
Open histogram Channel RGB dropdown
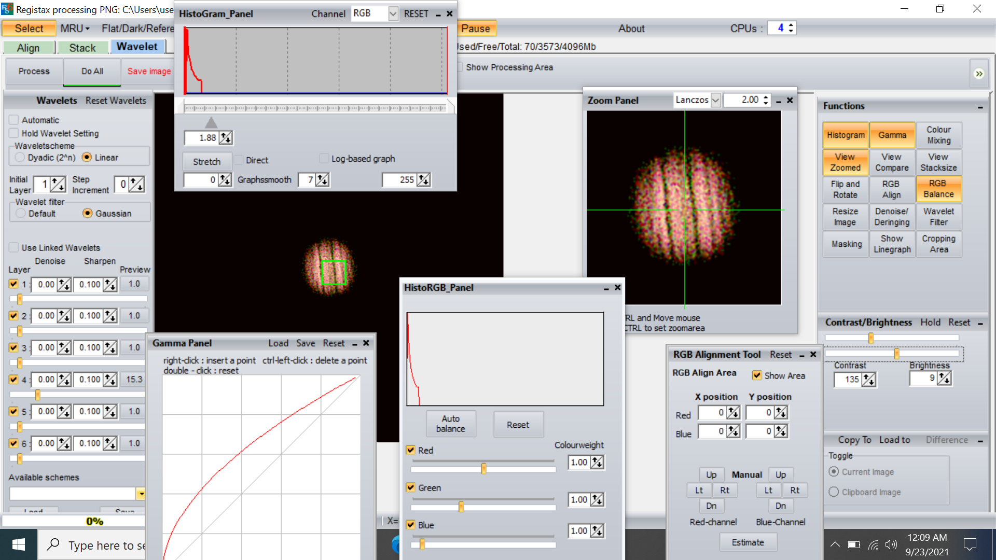click(x=393, y=13)
